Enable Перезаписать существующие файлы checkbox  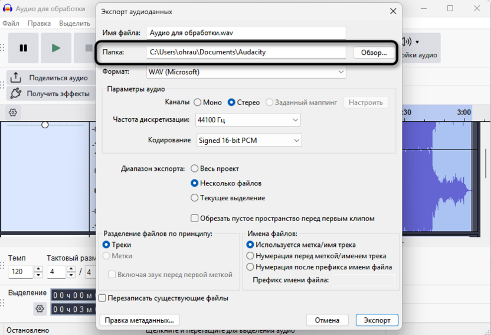(103, 298)
